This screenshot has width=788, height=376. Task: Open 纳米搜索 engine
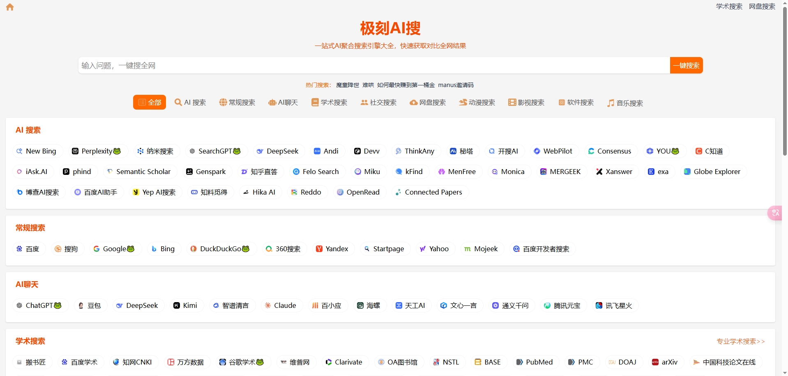[x=155, y=151]
